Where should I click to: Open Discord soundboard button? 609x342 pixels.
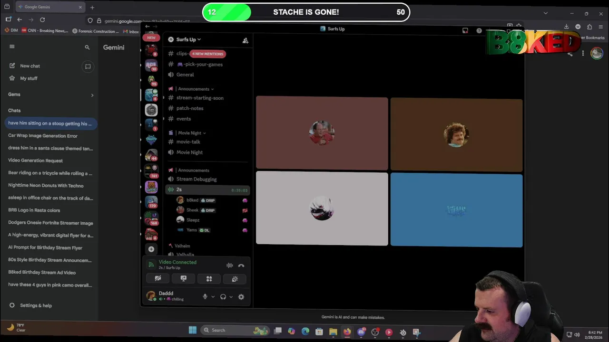point(235,279)
